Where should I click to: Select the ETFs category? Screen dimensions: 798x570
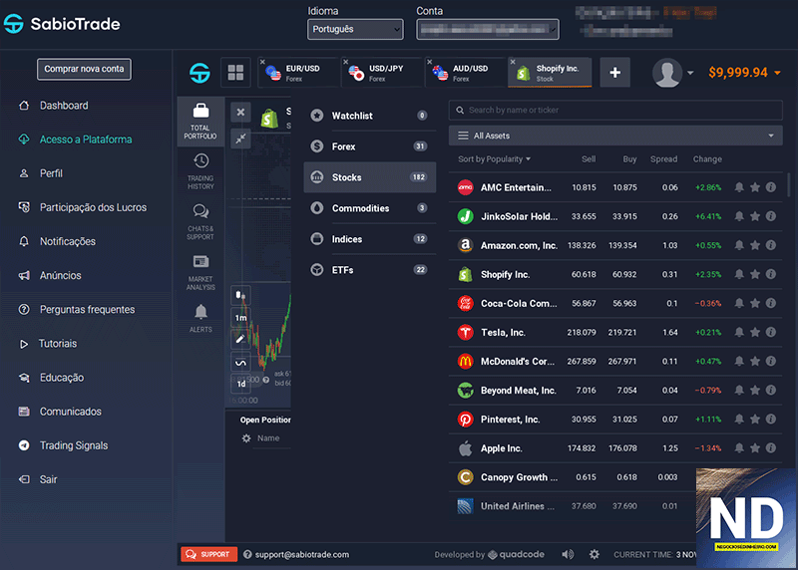pyautogui.click(x=369, y=270)
